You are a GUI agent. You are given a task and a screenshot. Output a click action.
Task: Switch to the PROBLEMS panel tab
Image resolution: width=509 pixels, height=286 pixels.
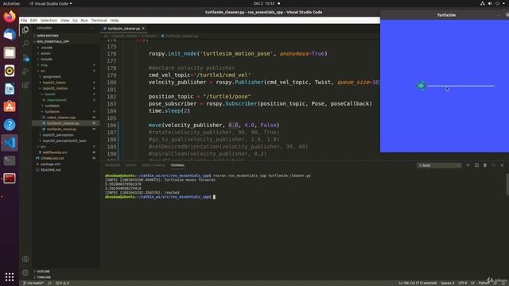(x=112, y=165)
